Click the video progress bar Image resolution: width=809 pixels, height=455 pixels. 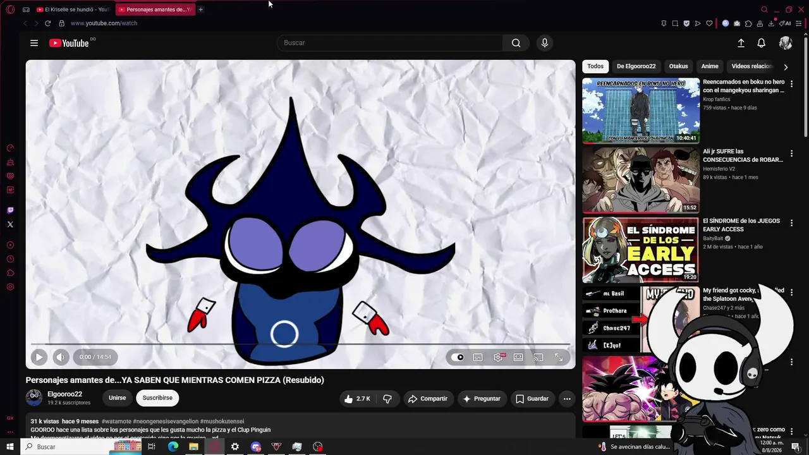(300, 344)
